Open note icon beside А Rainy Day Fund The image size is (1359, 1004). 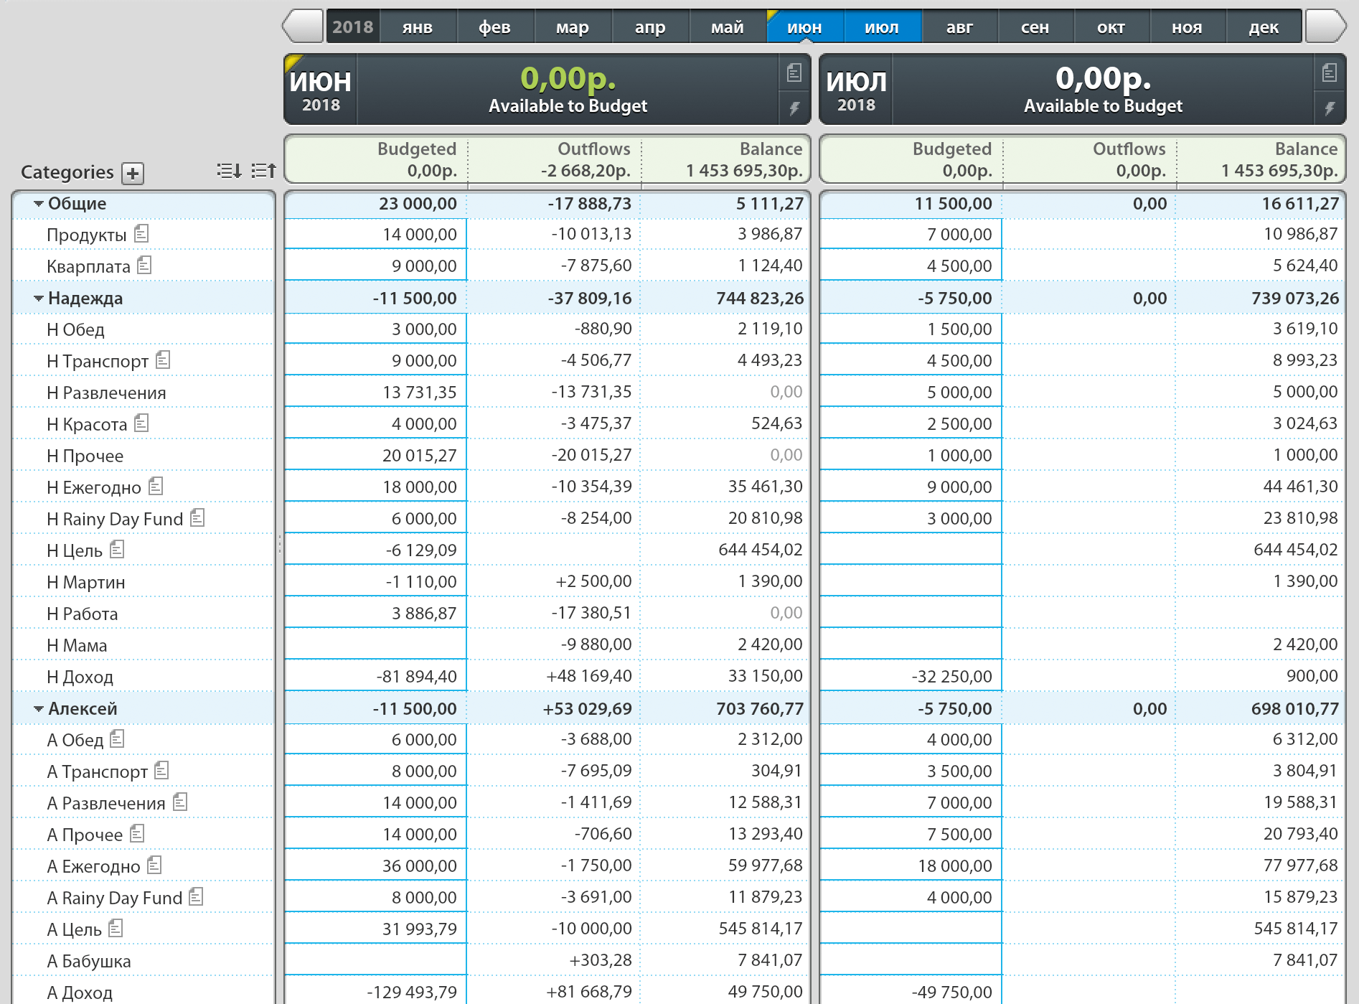(197, 896)
